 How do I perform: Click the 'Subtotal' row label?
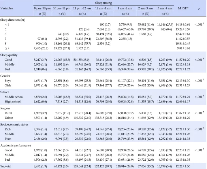(6, 166)
